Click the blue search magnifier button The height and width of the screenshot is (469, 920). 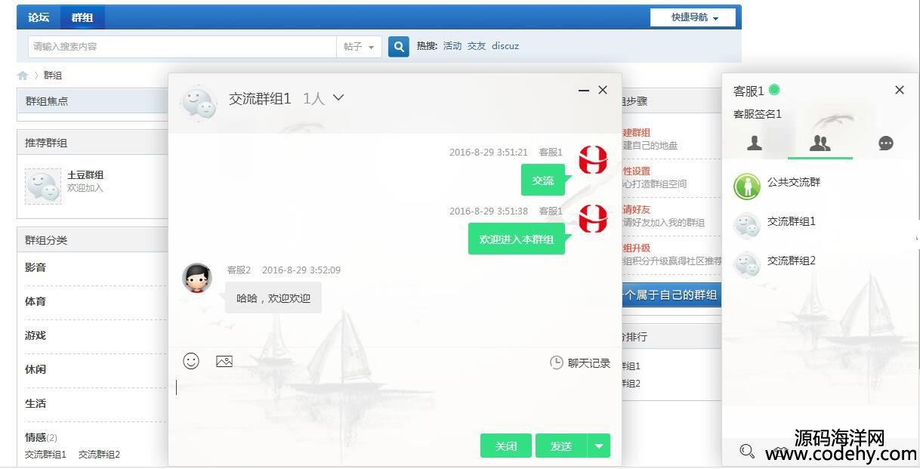398,47
